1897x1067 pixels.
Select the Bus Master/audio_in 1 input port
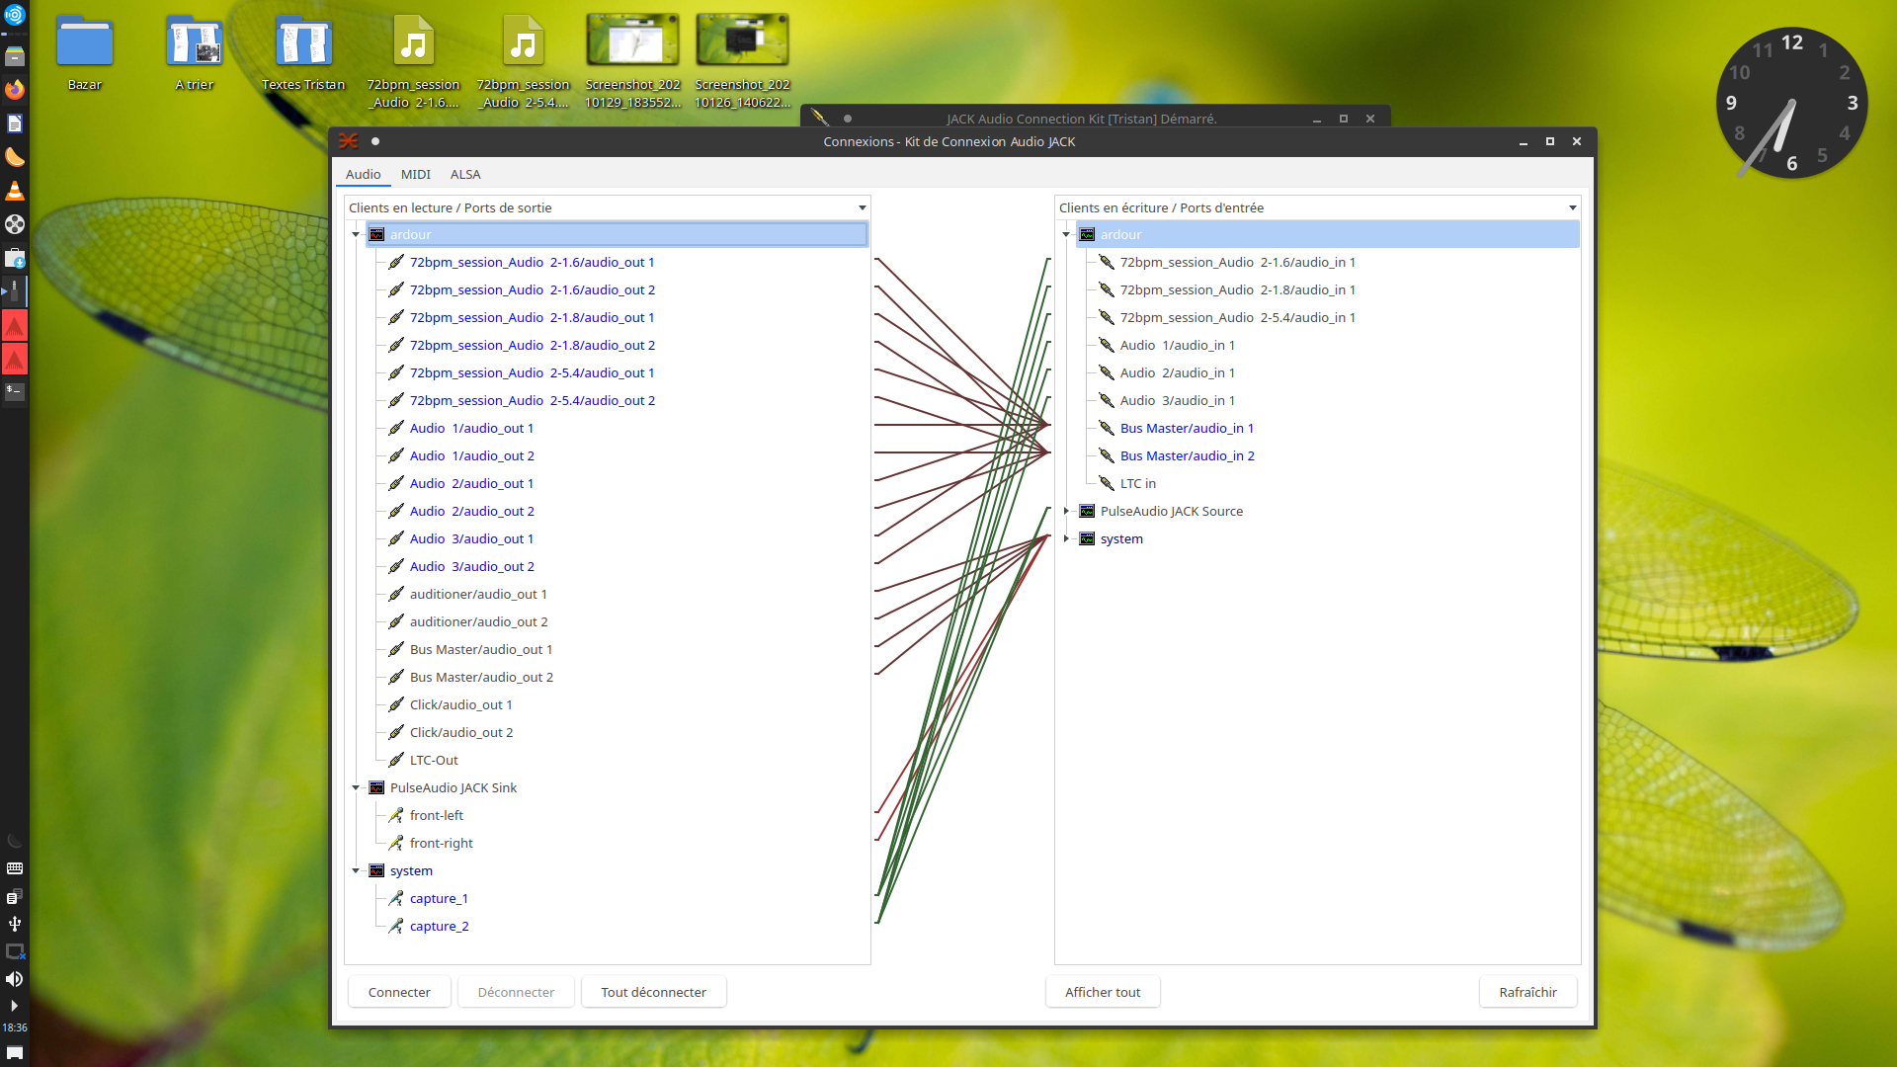point(1186,428)
